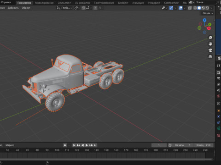This screenshot has height=165, width=221.
Task: Open the Texture properties checker icon
Action: [x=219, y=135]
